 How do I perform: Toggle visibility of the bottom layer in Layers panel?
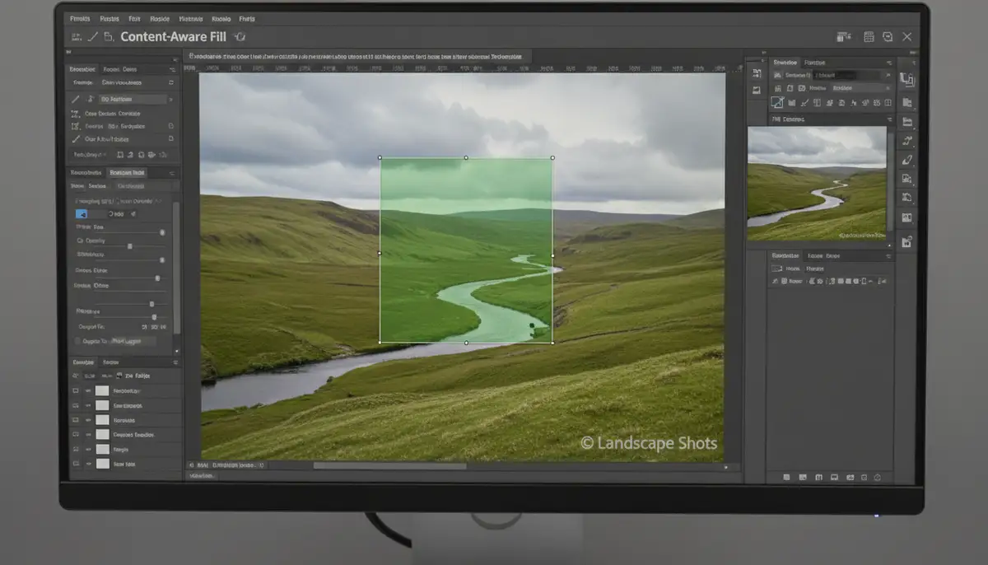click(x=88, y=464)
